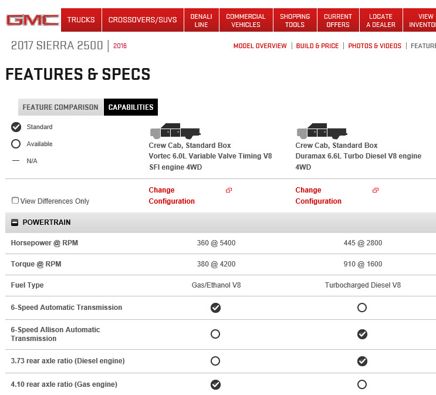Click the 2016 model year link

120,46
